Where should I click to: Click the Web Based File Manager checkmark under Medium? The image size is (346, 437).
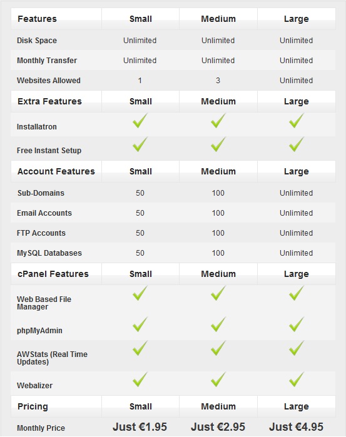tap(218, 293)
